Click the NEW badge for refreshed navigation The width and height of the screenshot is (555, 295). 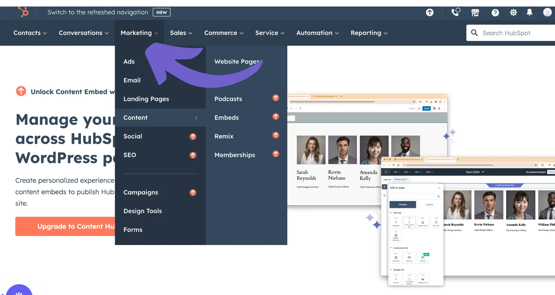pyautogui.click(x=162, y=12)
